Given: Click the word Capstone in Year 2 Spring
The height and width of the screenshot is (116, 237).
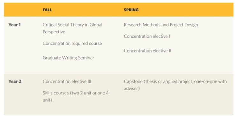Looking at the screenshot, I should click(133, 81).
